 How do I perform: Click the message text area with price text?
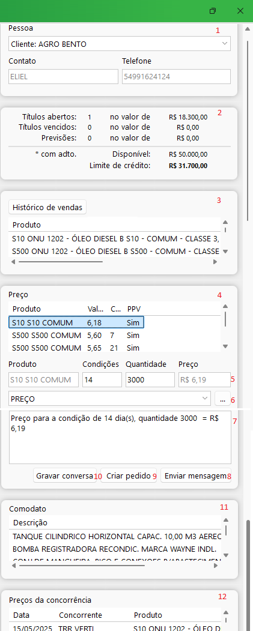tap(120, 437)
